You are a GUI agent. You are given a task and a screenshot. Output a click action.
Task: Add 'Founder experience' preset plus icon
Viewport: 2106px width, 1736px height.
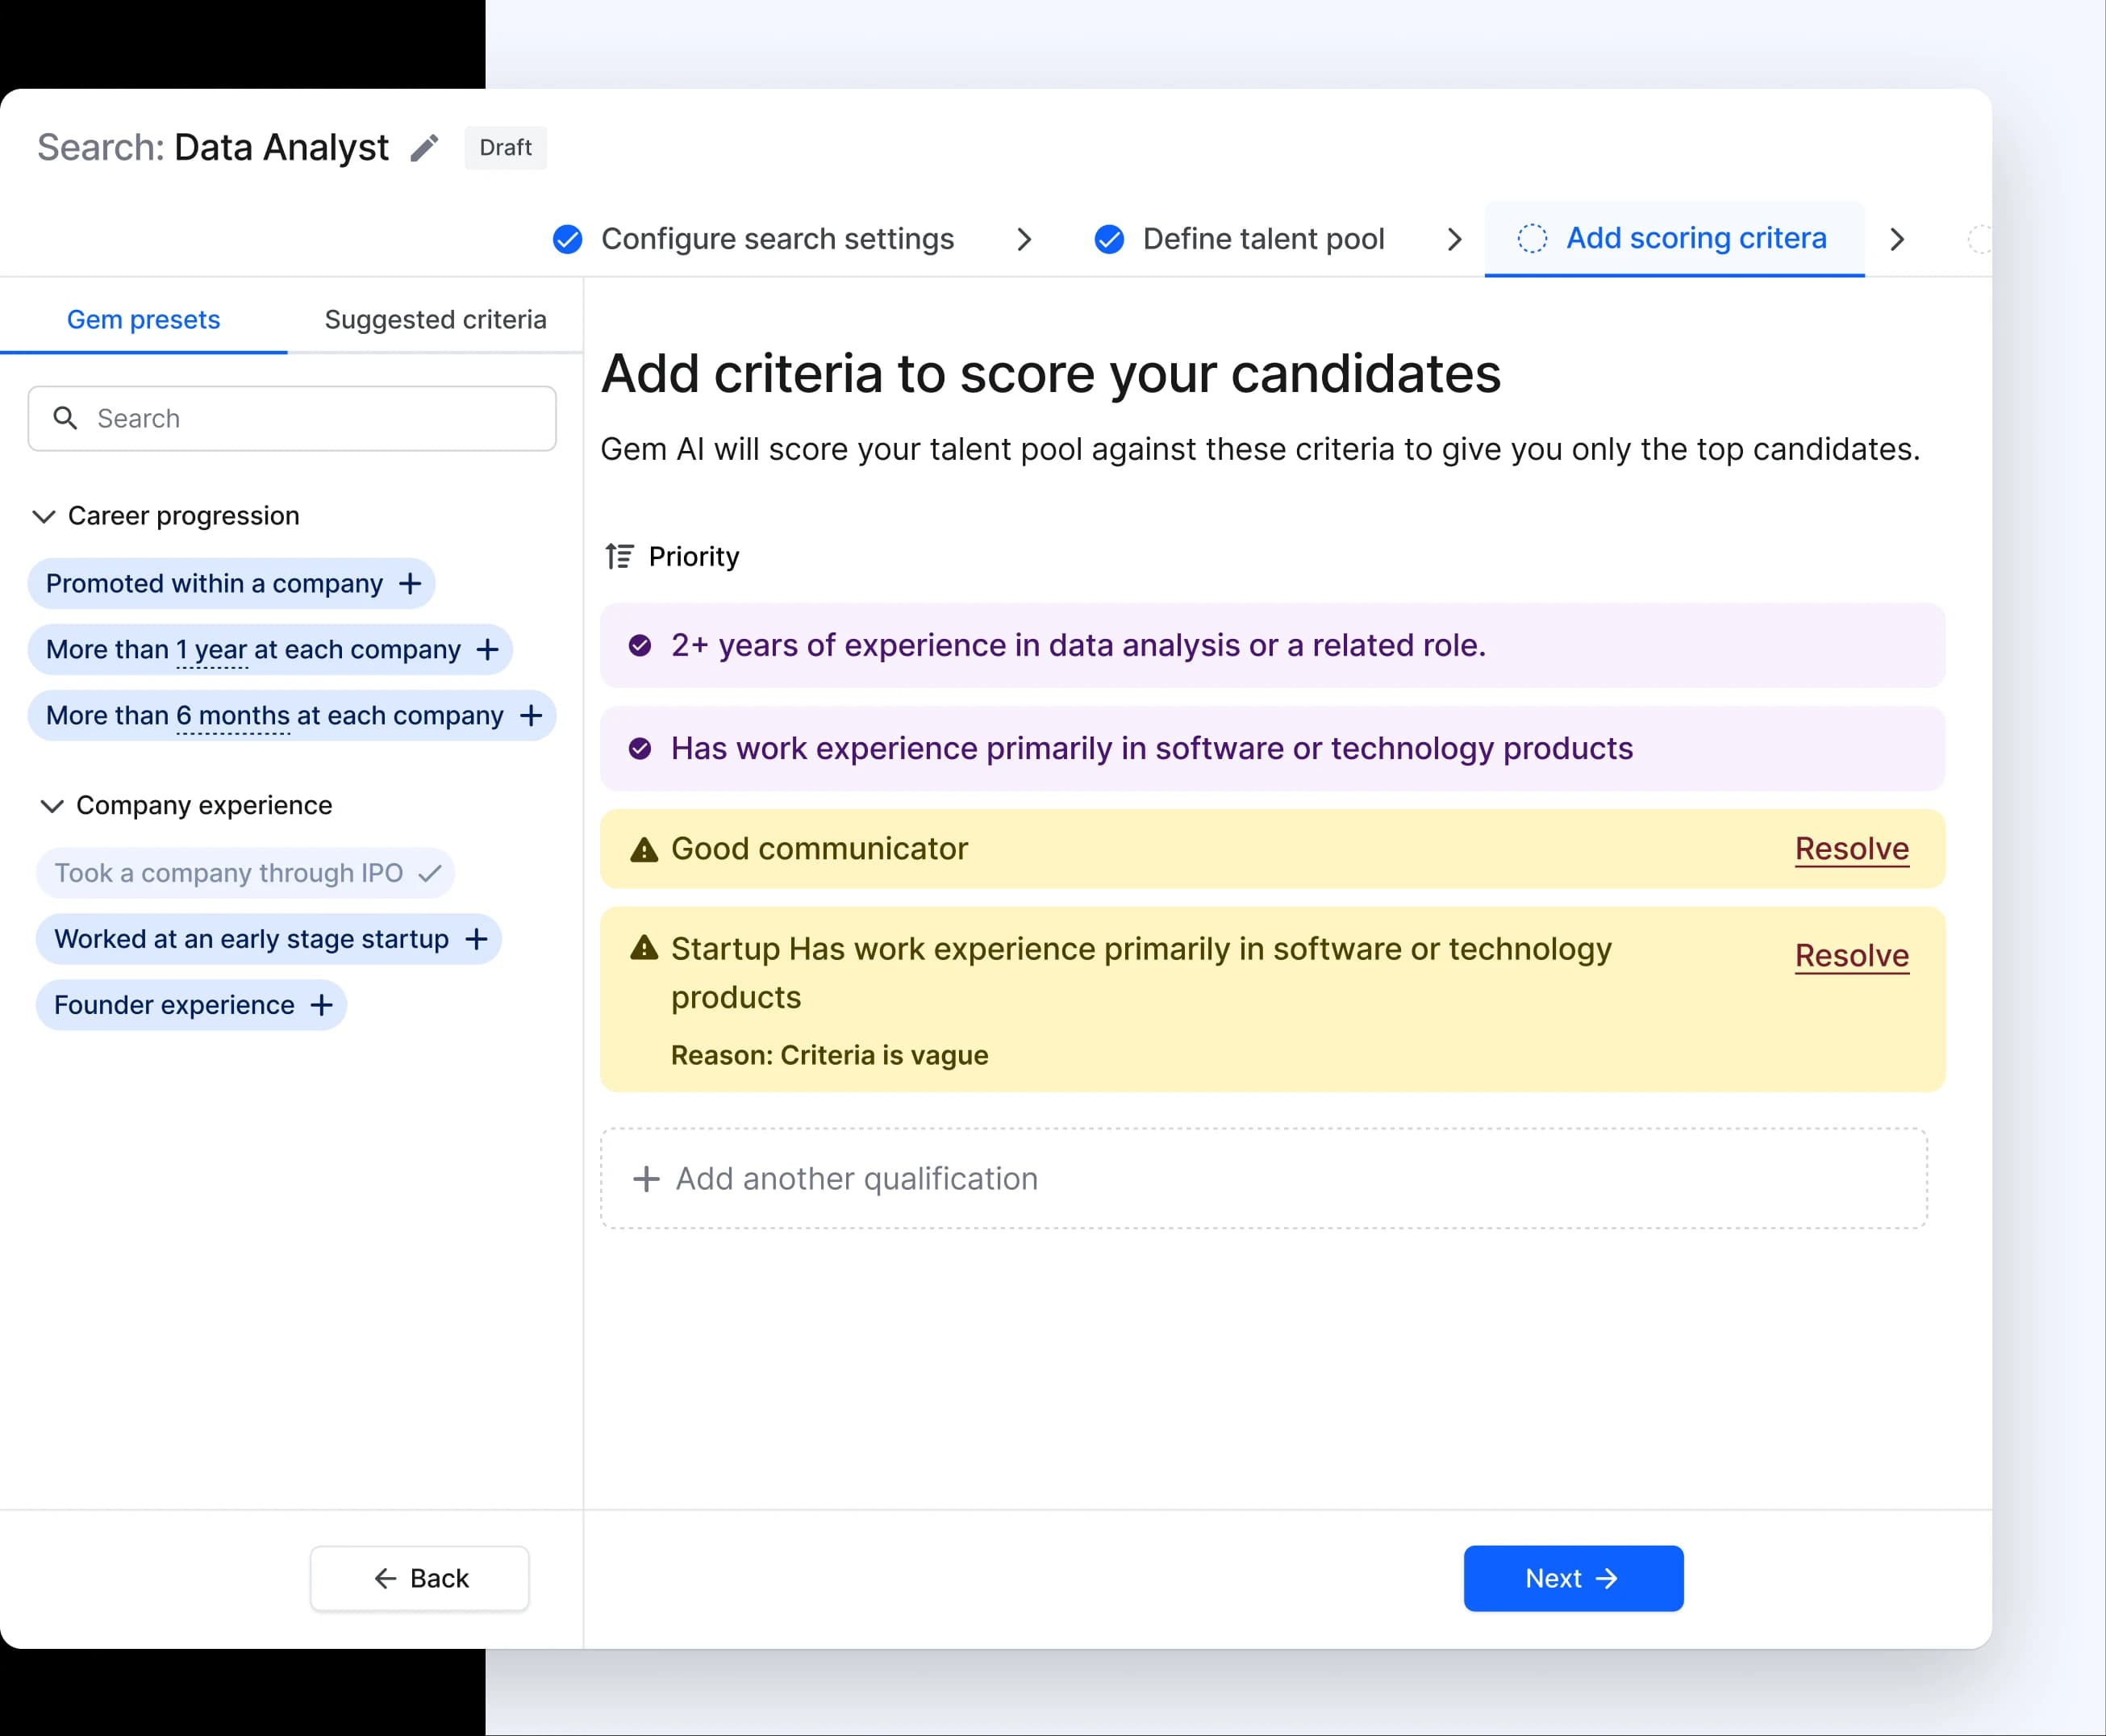tap(321, 1005)
